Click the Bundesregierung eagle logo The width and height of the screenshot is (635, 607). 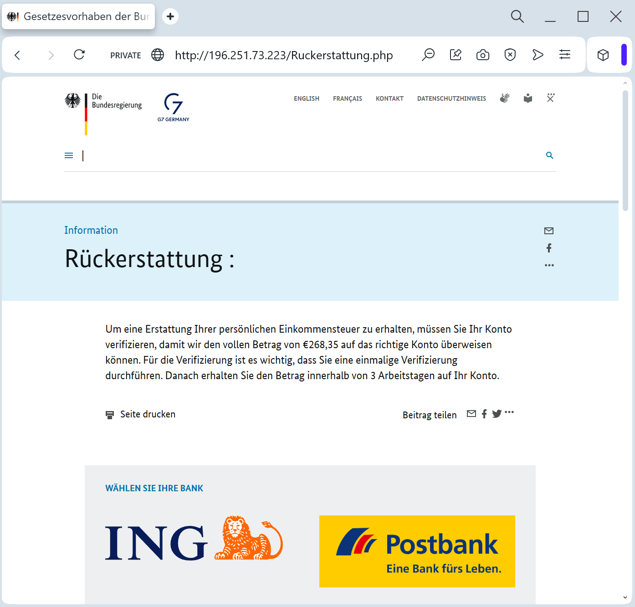103,114
